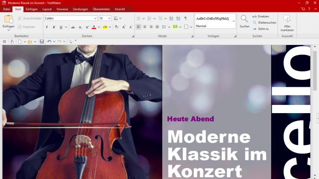Toggle superscript formatting
The width and height of the screenshot is (319, 179).
pyautogui.click(x=87, y=27)
